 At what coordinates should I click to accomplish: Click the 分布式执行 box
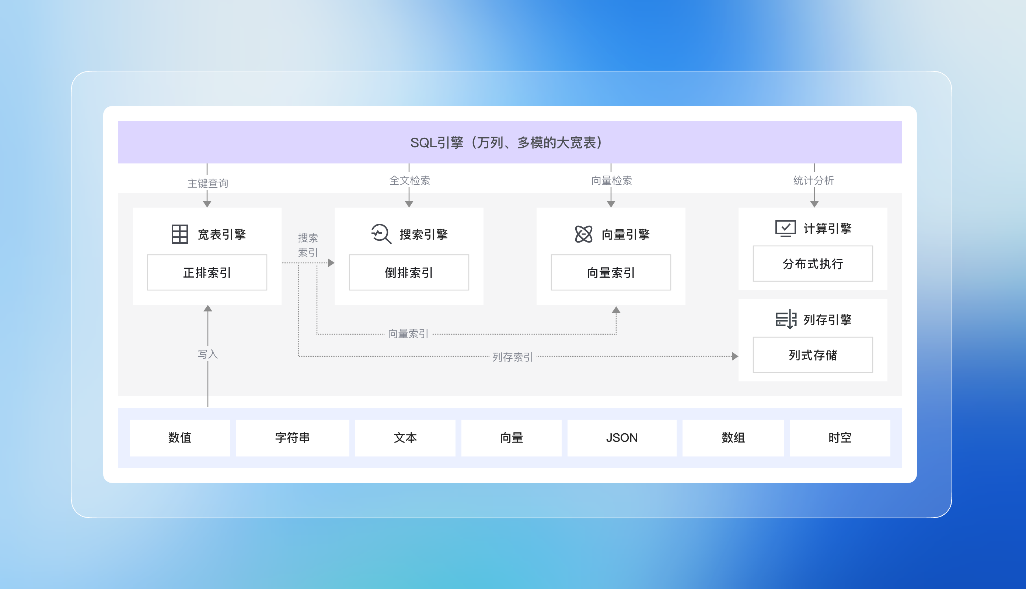[813, 263]
